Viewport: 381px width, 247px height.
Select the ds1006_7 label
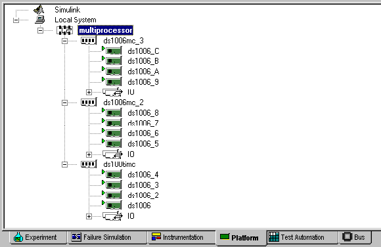coord(143,123)
